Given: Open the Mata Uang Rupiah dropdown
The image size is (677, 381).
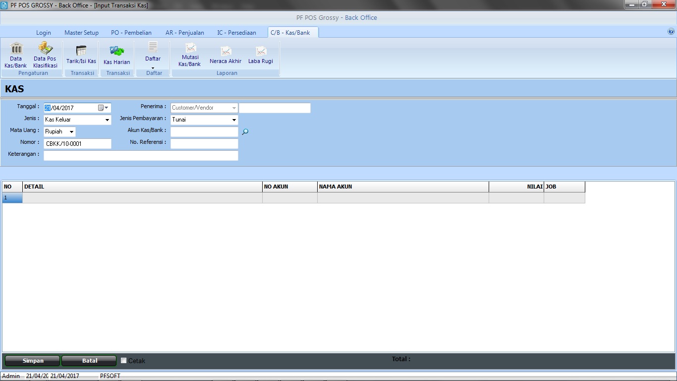Looking at the screenshot, I should [71, 132].
